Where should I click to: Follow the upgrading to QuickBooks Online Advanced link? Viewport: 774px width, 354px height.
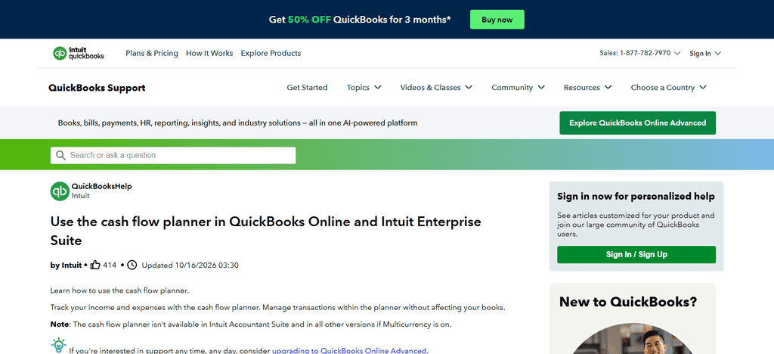tap(349, 351)
